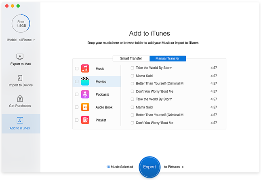This screenshot has height=180, width=261.
Task: Select the Import to Device label
Action: click(x=21, y=85)
